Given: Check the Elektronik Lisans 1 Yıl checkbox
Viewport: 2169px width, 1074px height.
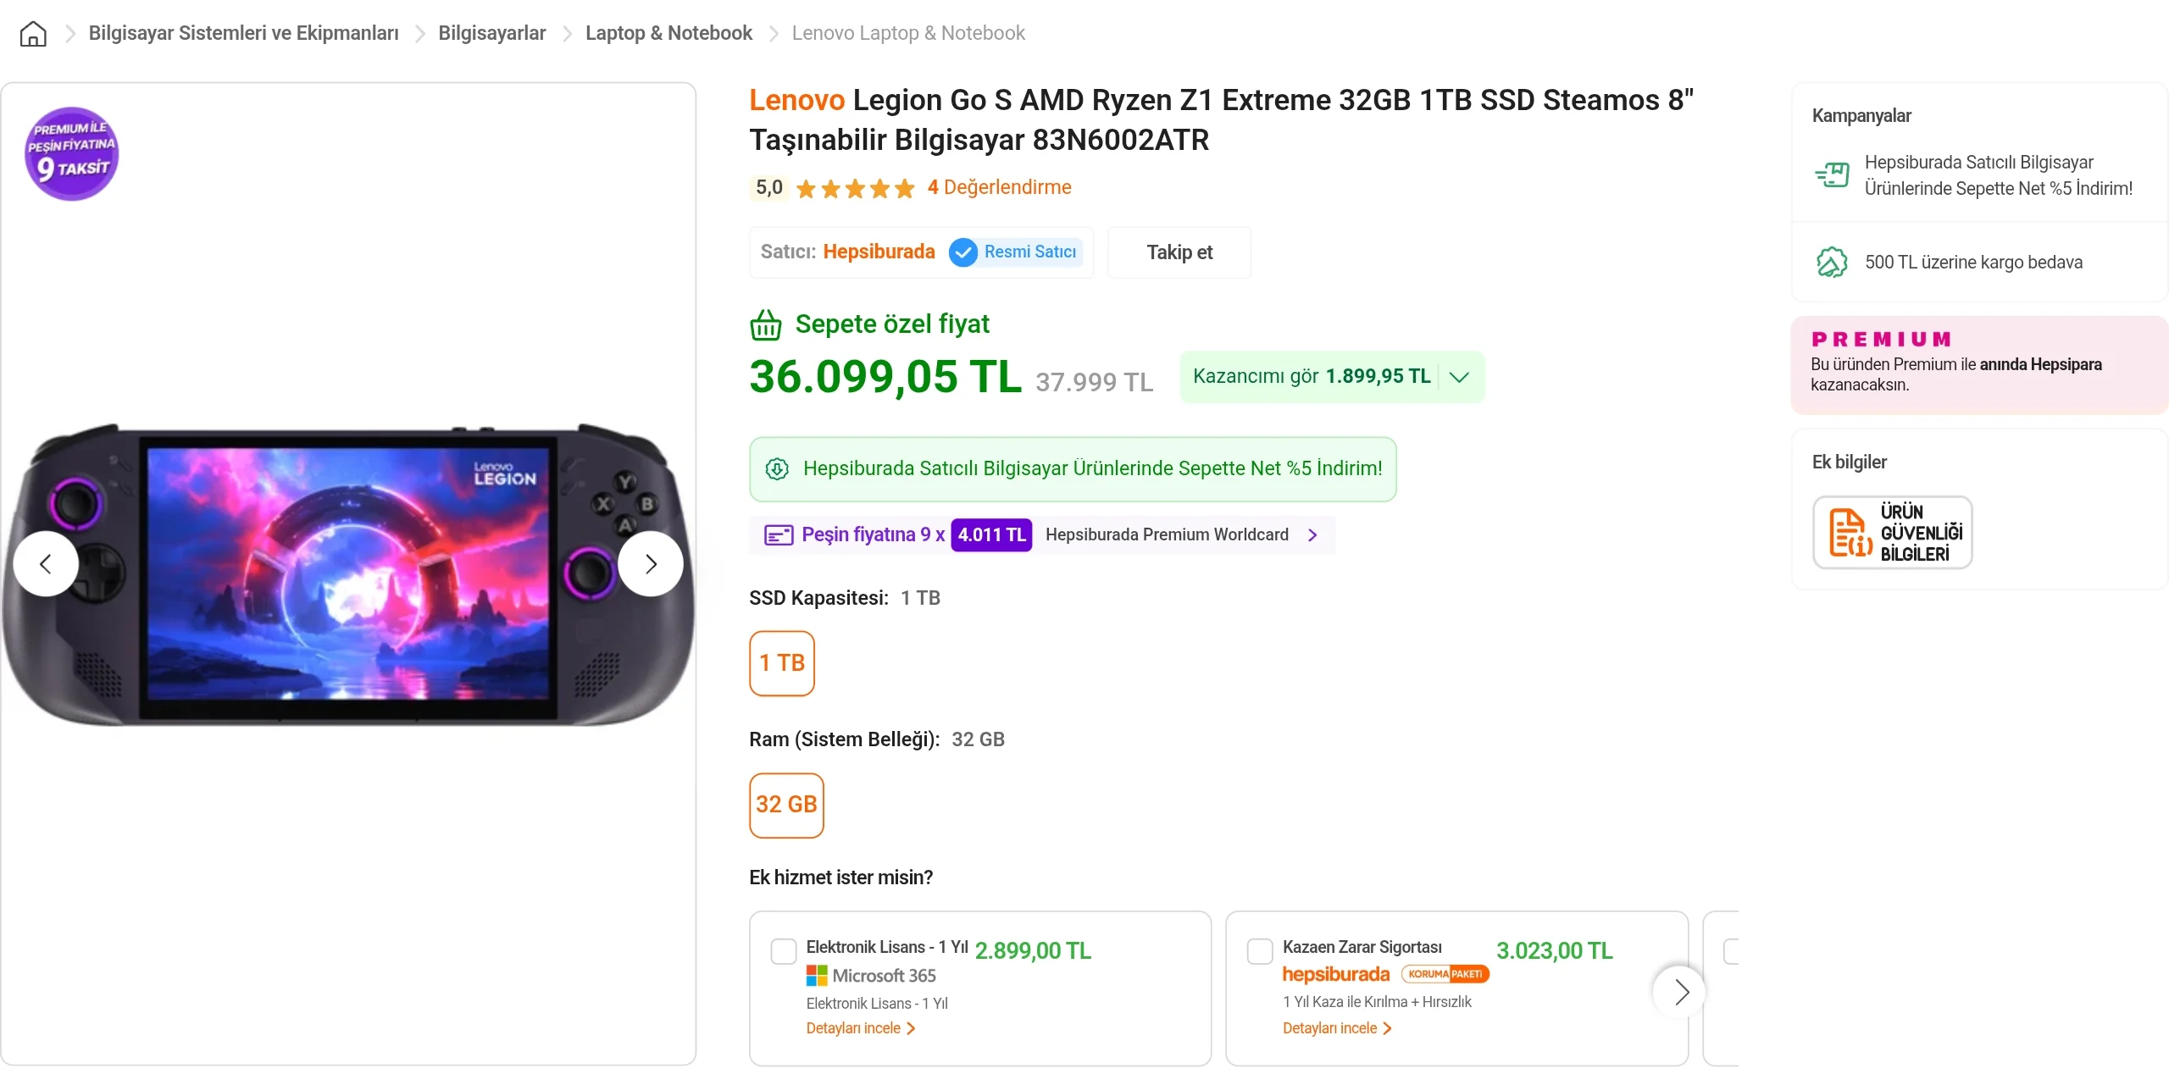Looking at the screenshot, I should click(x=784, y=951).
